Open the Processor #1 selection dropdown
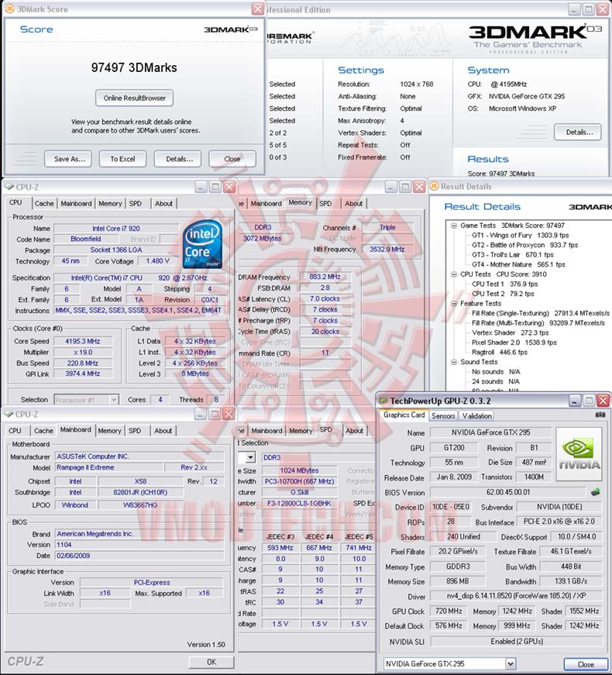The width and height of the screenshot is (612, 675). pos(114,400)
